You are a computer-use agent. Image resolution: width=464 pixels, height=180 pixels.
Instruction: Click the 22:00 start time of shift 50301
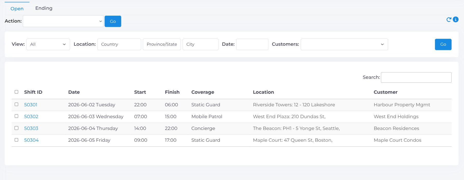point(140,105)
